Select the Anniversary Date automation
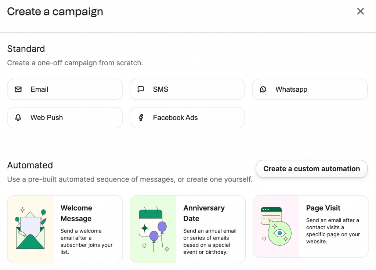The width and height of the screenshot is (376, 270). (x=187, y=227)
